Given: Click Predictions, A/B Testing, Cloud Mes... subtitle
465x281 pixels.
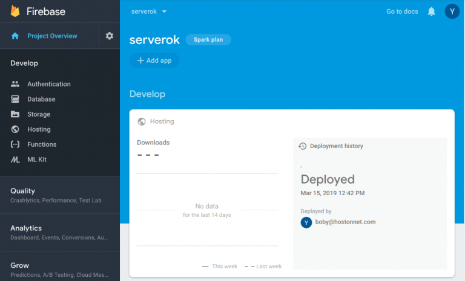Looking at the screenshot, I should 59,275.
